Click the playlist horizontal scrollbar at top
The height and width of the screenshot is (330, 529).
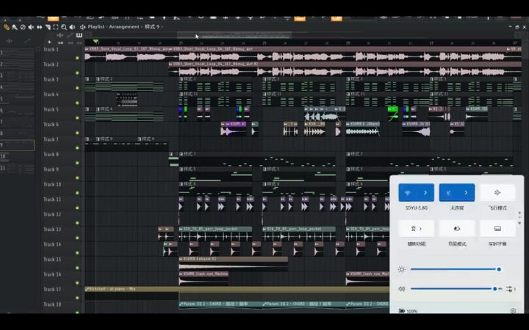(234, 34)
